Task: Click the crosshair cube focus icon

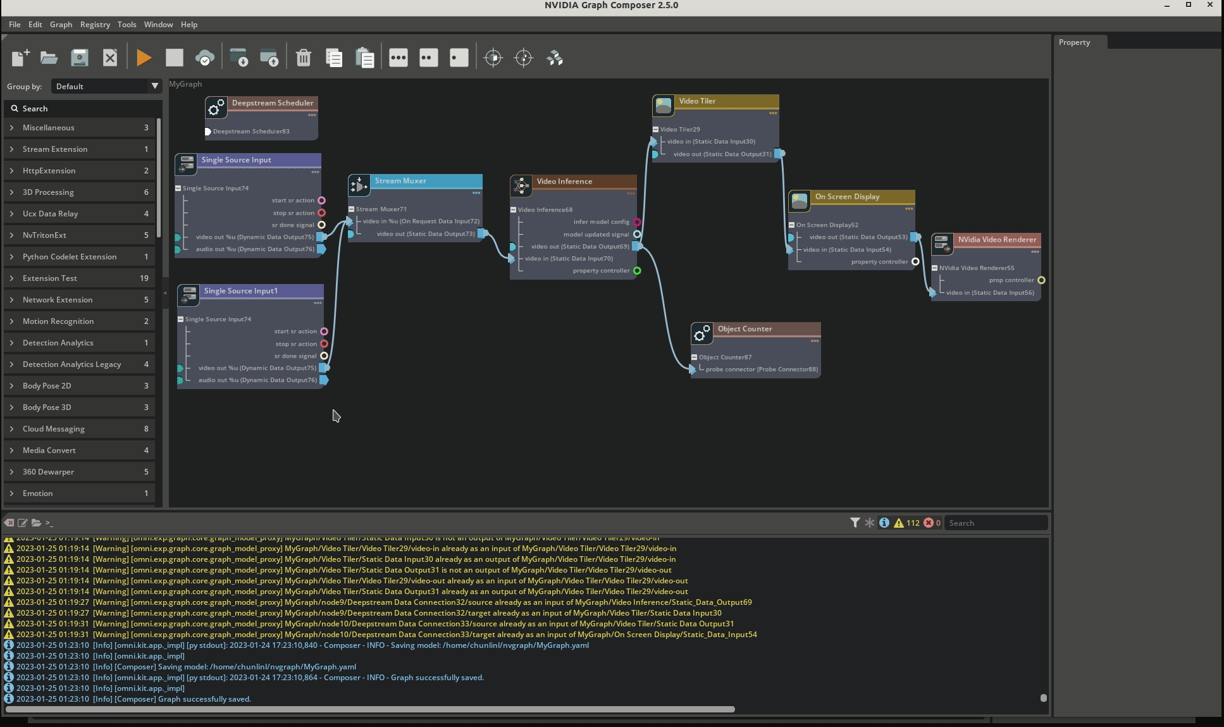Action: [493, 58]
